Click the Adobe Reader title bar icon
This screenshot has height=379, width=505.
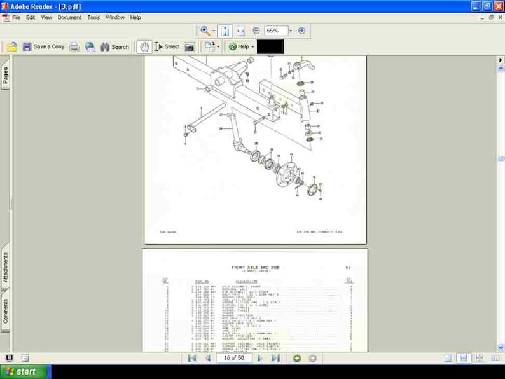pyautogui.click(x=5, y=6)
